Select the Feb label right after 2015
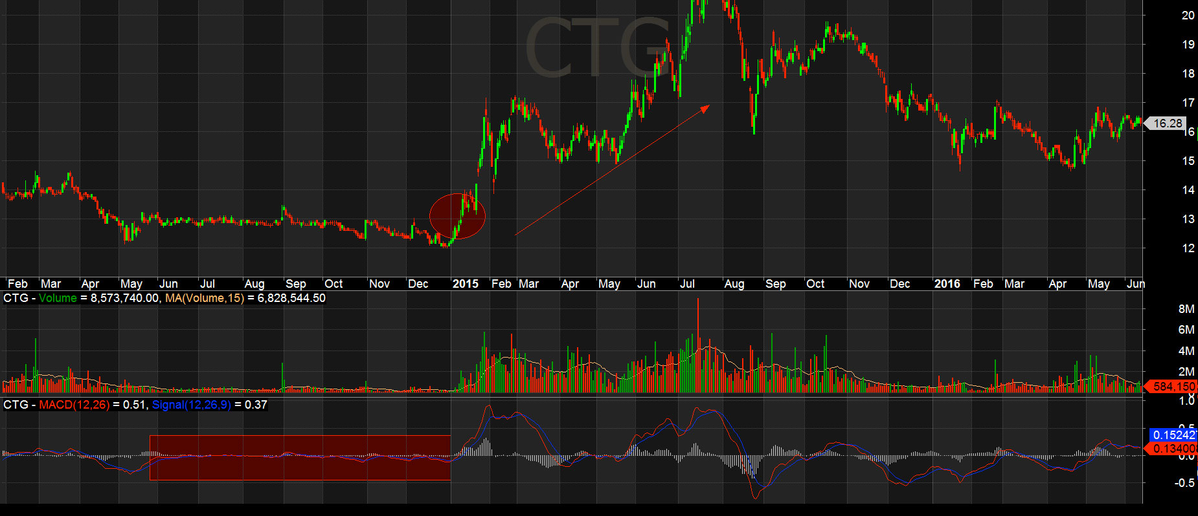 coord(501,284)
